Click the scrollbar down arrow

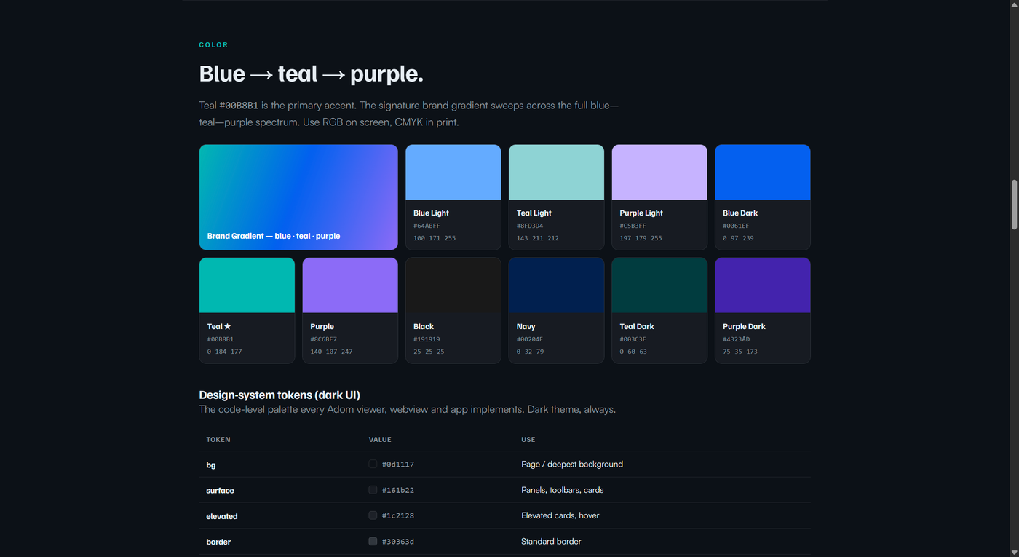pyautogui.click(x=1014, y=552)
